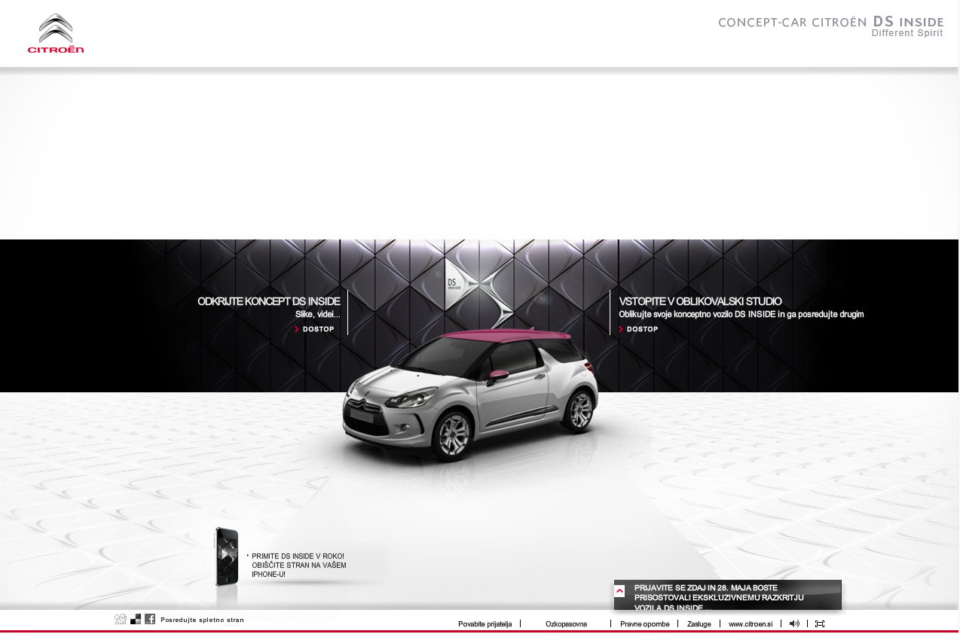Toggle fullscreen mode icon
This screenshot has width=960, height=634.
click(820, 623)
